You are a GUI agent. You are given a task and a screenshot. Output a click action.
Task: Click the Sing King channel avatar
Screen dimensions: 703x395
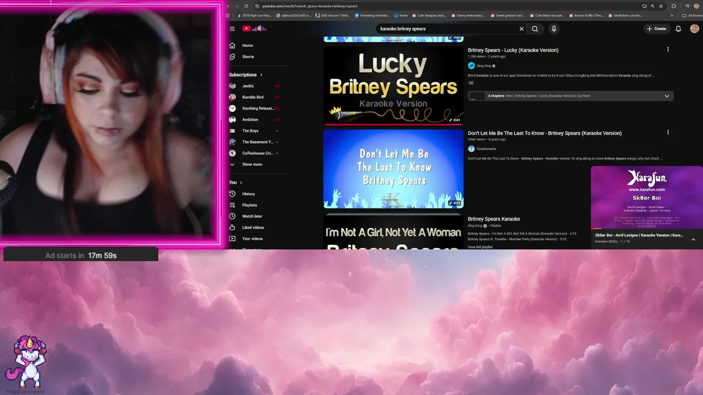coord(471,66)
